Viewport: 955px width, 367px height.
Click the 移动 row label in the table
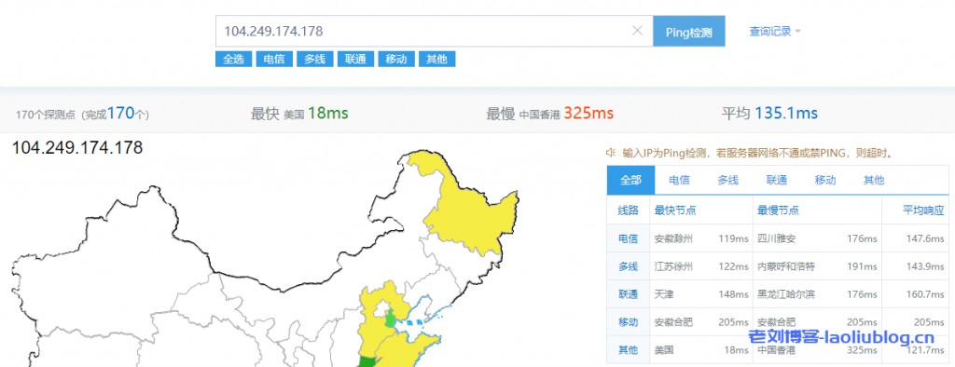629,322
